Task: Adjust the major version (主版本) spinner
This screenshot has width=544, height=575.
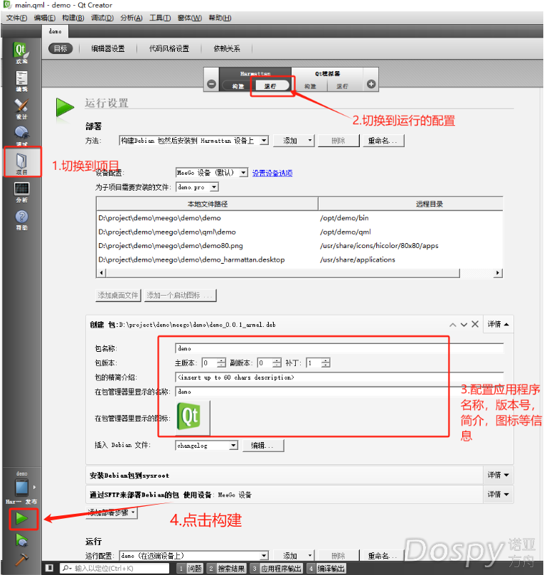Action: [x=214, y=363]
